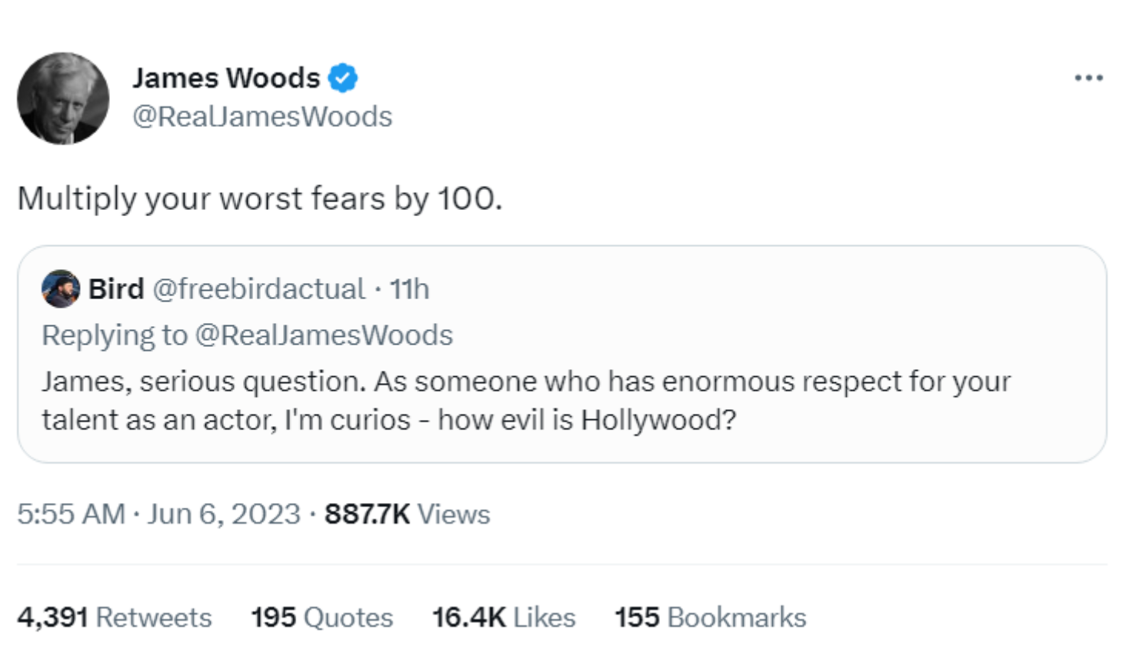Click the Jun 6, 2023 date
The height and width of the screenshot is (663, 1126).
(x=224, y=514)
